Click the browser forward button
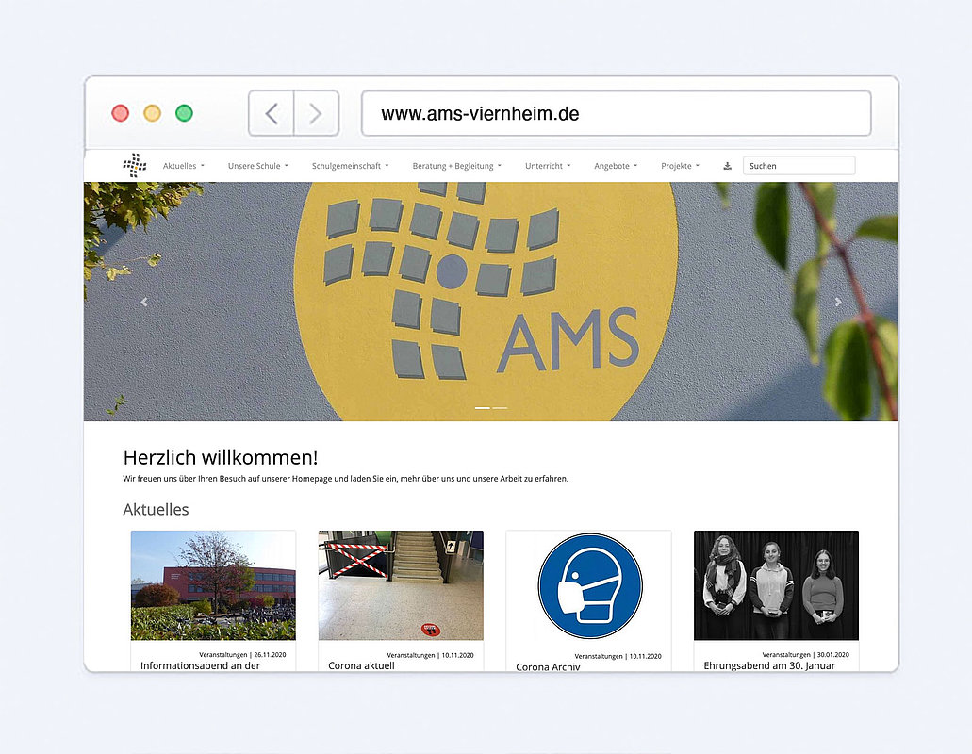Image resolution: width=972 pixels, height=754 pixels. [x=316, y=114]
